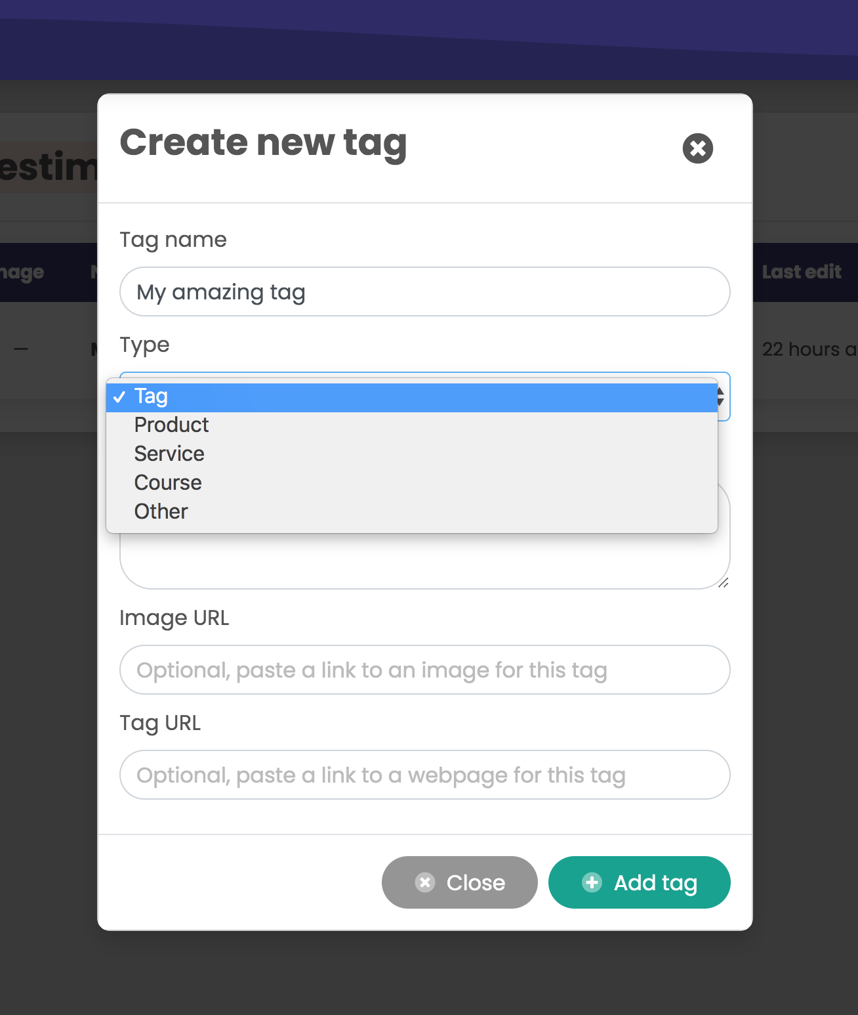Click the Tag URL input field

click(424, 775)
